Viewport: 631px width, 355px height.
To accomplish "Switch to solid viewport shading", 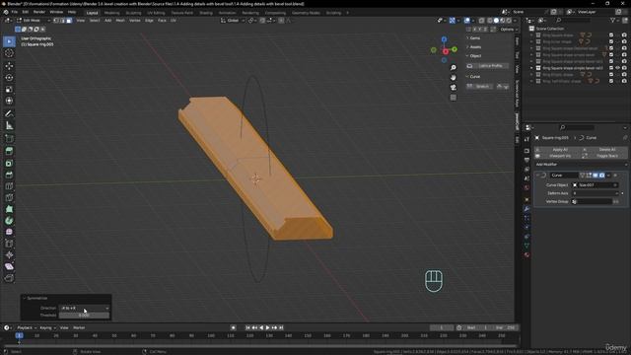I will (x=496, y=20).
